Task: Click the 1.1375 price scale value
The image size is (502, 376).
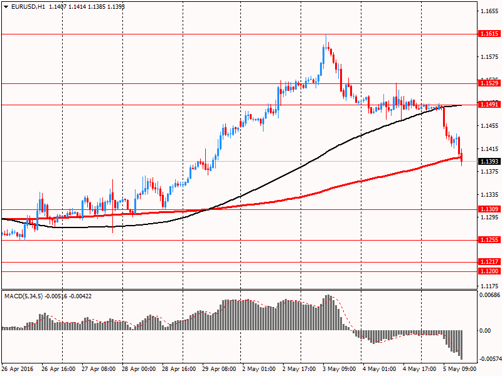Action: click(x=489, y=171)
